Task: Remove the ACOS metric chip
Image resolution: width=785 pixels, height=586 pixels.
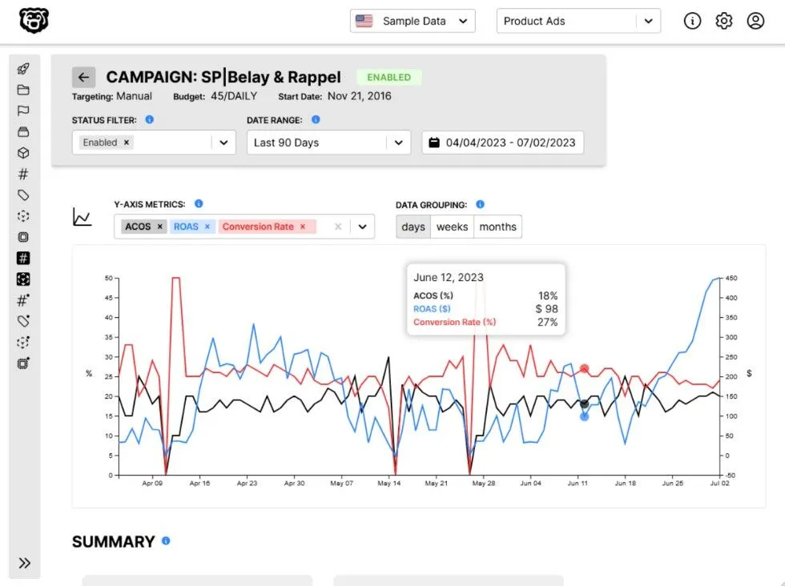Action: pos(159,227)
